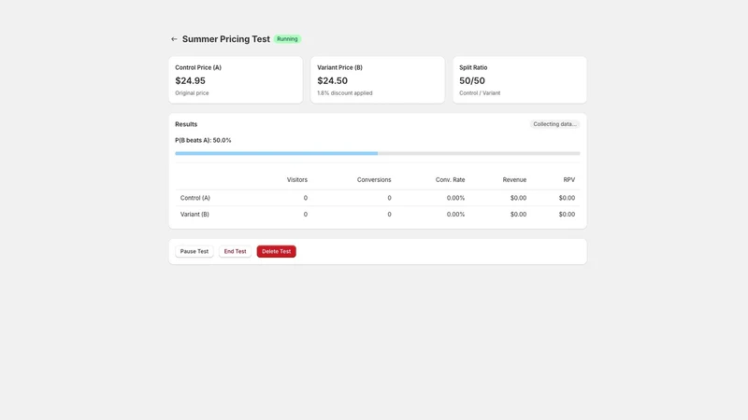Click the RPV column header
Screen dimensions: 748x420
pyautogui.click(x=569, y=180)
